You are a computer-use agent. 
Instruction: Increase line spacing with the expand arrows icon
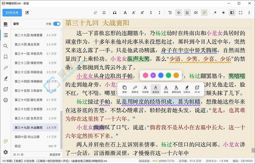pyautogui.click(x=159, y=13)
